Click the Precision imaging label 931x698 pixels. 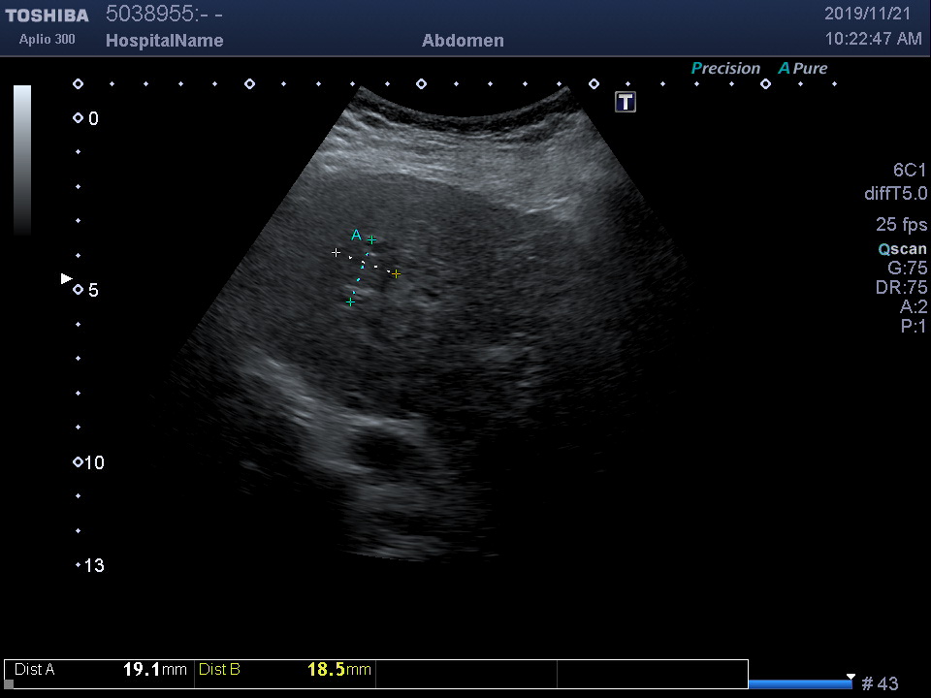(725, 69)
